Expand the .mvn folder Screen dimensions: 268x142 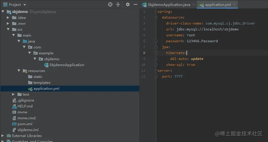pyautogui.click(x=8, y=24)
